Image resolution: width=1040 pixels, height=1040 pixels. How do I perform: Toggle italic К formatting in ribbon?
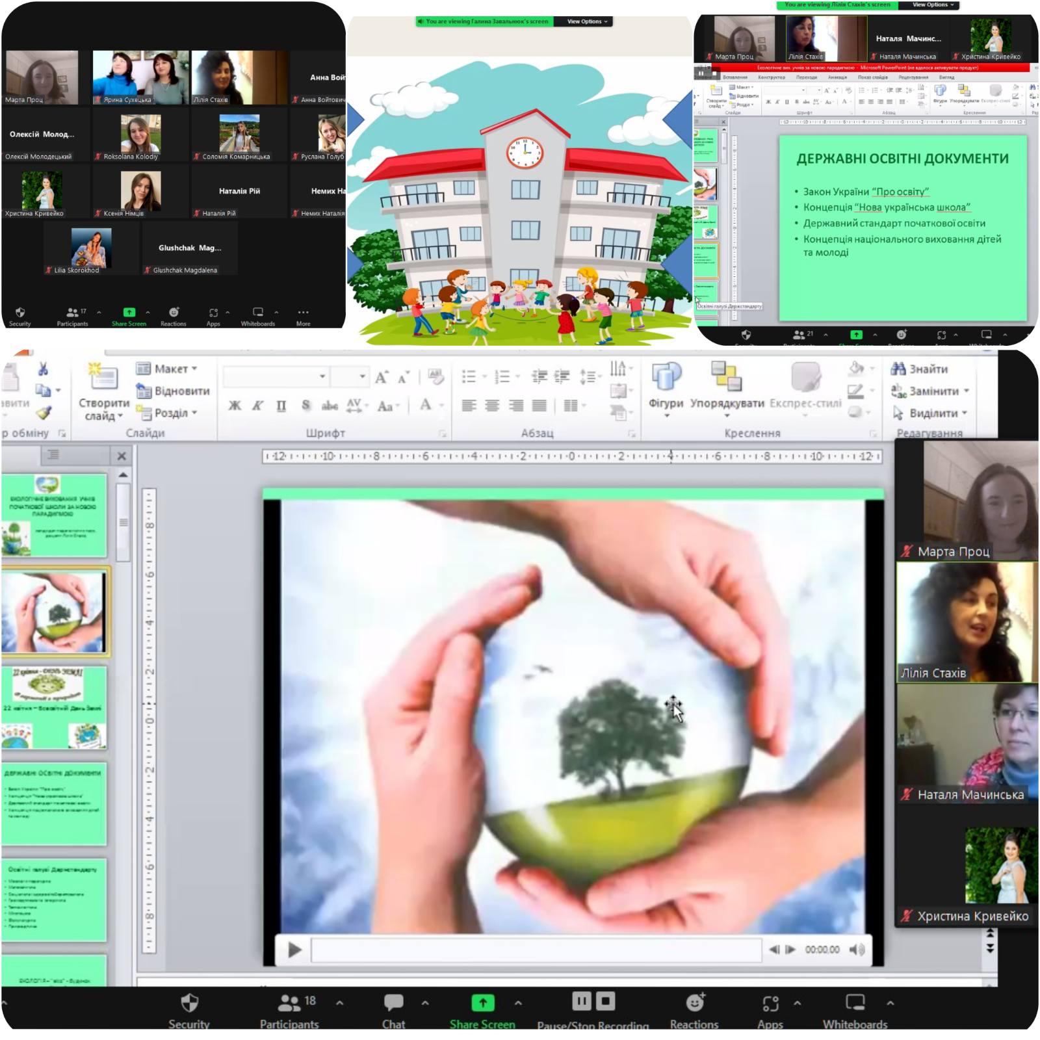pos(257,406)
